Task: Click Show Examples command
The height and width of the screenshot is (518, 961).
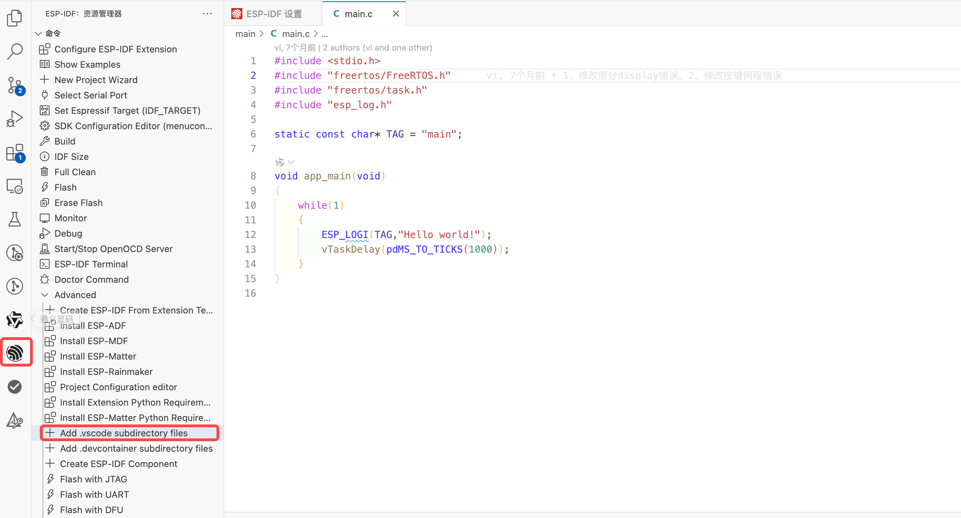Action: point(87,64)
